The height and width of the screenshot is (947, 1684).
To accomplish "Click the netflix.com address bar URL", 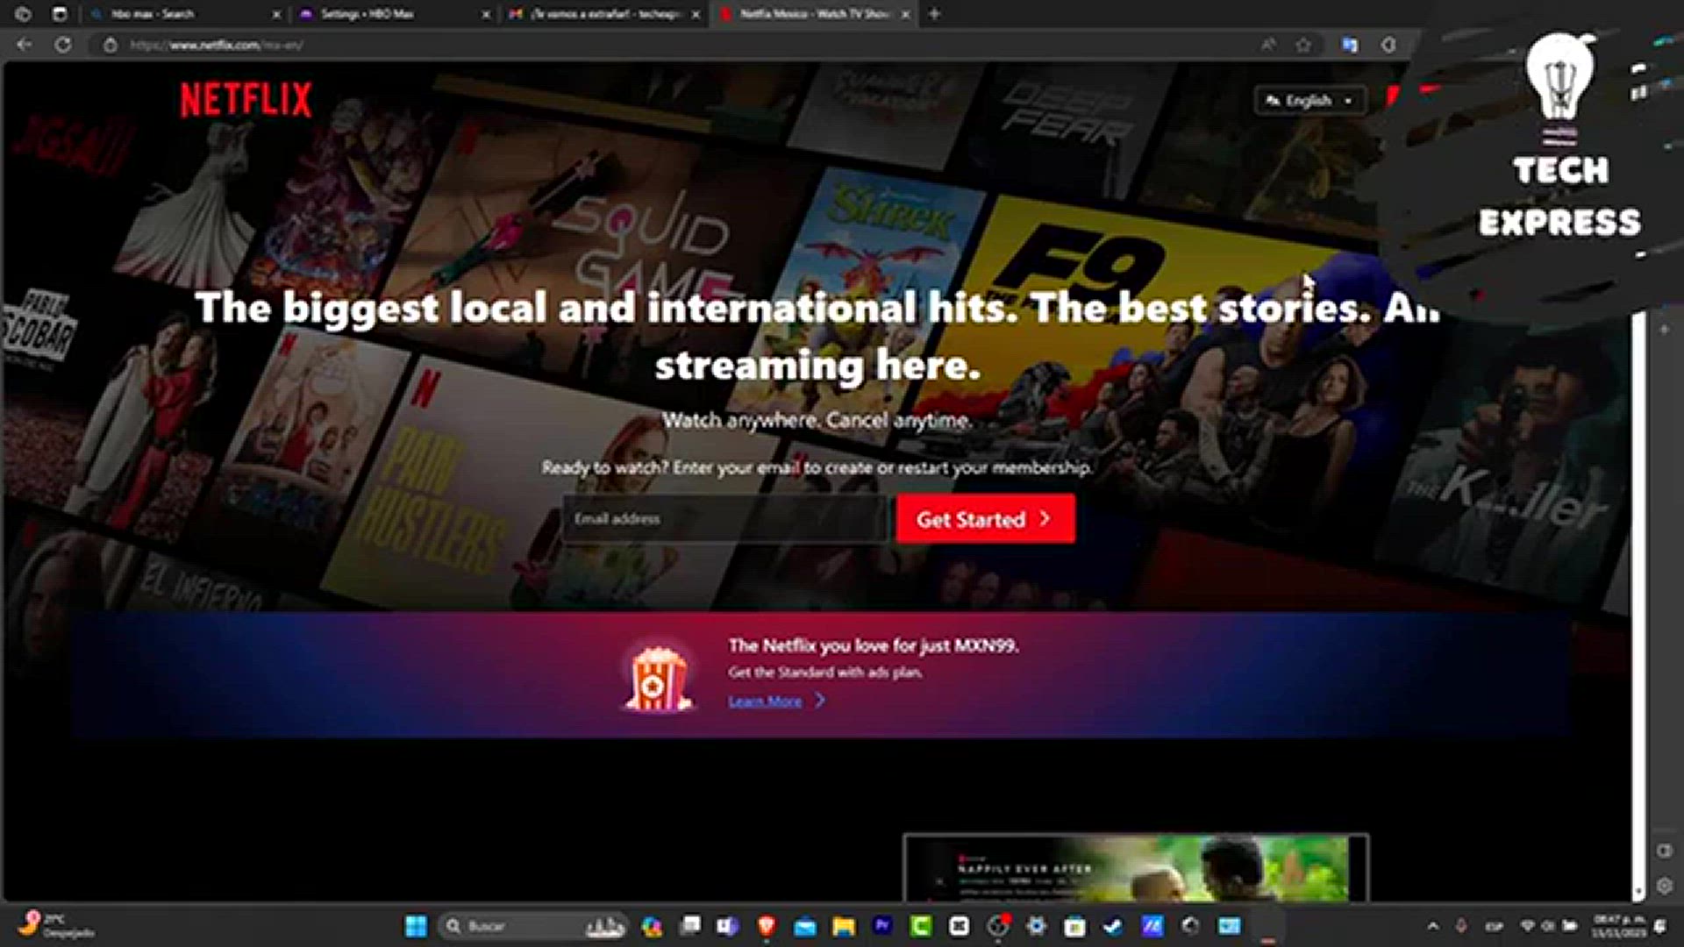I will click(216, 45).
